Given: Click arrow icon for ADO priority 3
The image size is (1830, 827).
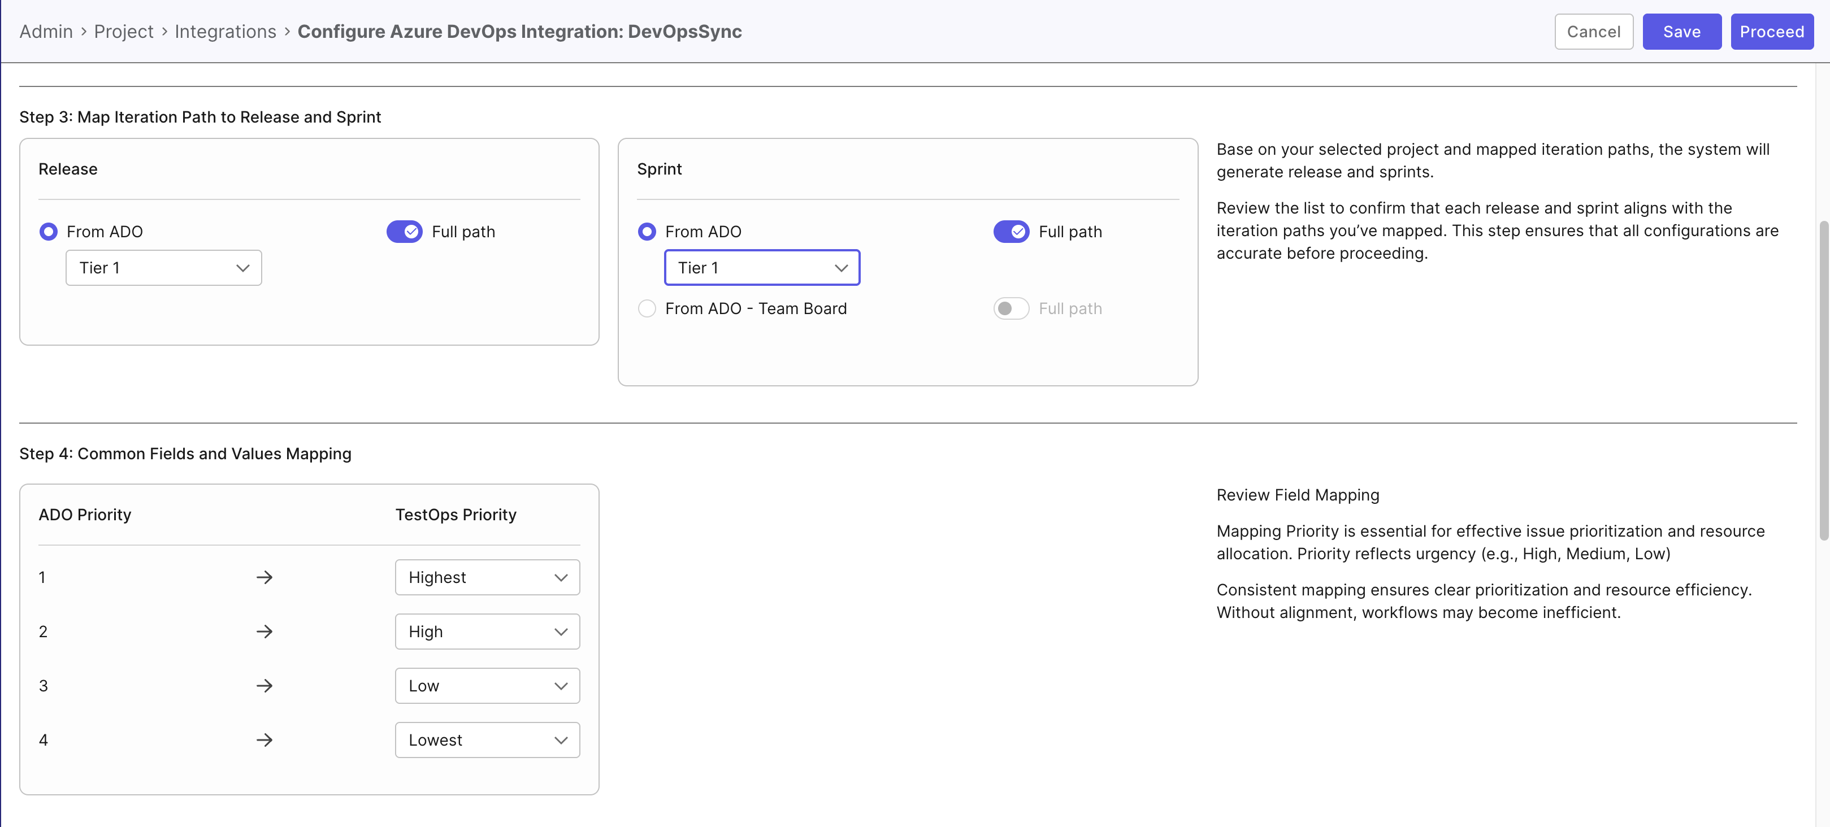Looking at the screenshot, I should click(x=264, y=686).
